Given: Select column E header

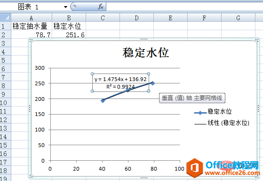Looking at the screenshot, I should pyautogui.click(x=170, y=17).
